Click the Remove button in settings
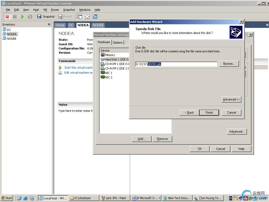Screen dimensions: 269x202 pos(162,139)
